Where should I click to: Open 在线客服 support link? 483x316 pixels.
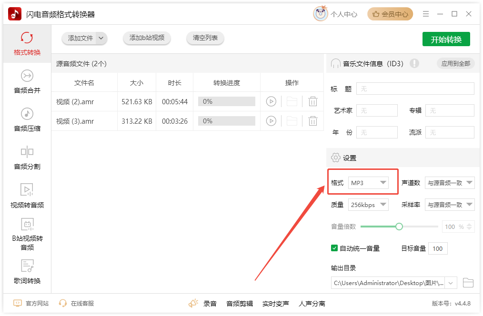pos(76,303)
